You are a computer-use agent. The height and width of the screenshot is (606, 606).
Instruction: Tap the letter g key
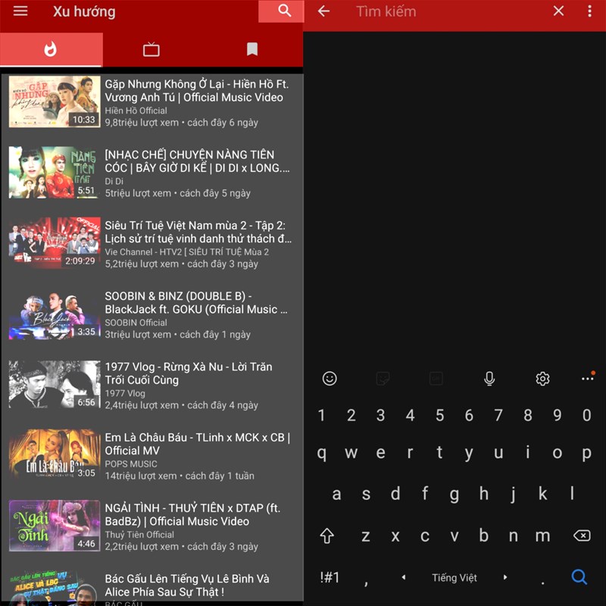point(454,495)
